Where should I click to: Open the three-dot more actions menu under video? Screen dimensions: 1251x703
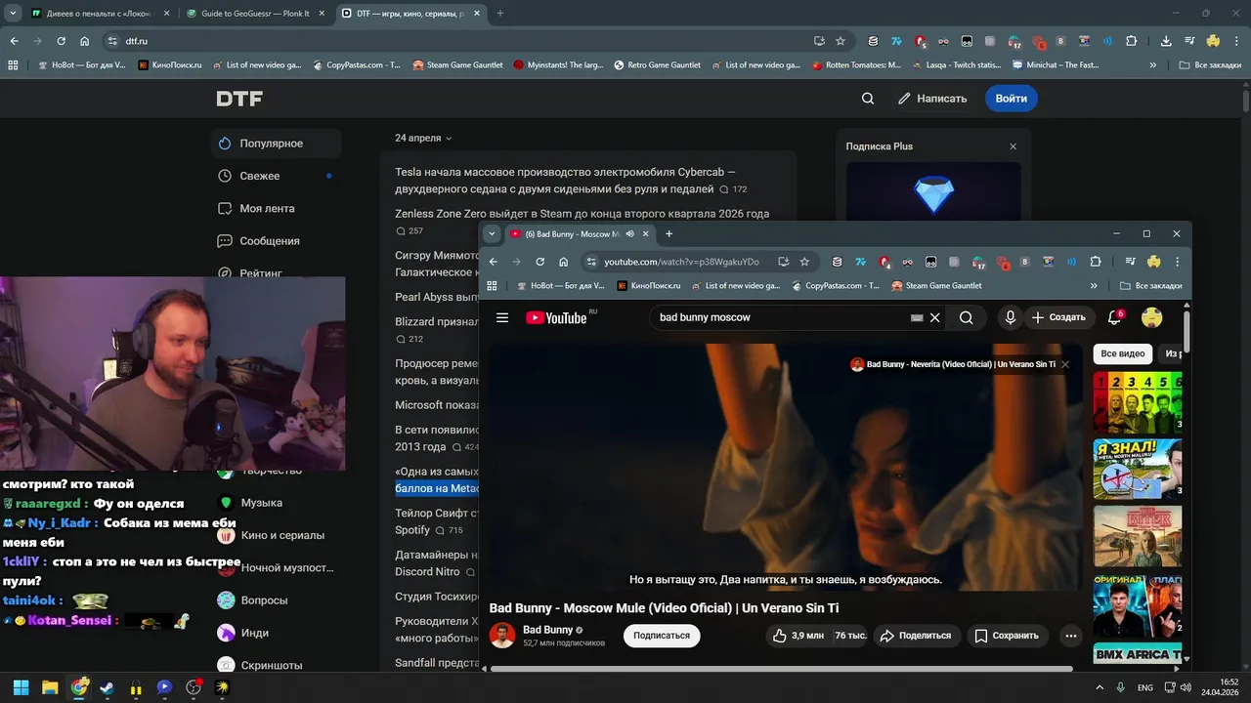[1071, 636]
